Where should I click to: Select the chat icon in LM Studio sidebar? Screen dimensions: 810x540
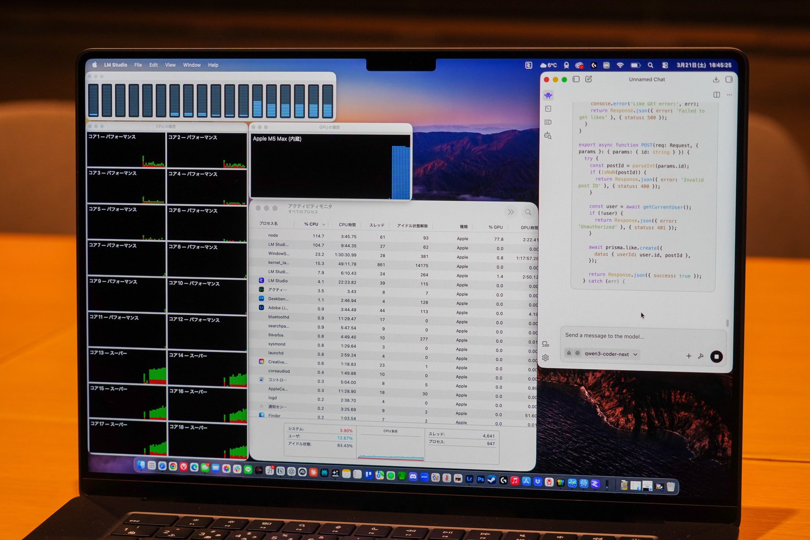(x=548, y=95)
